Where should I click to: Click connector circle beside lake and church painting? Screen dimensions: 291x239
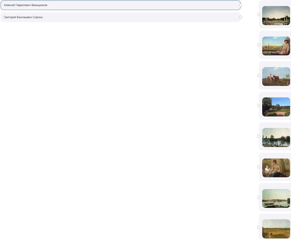pyautogui.click(x=259, y=136)
